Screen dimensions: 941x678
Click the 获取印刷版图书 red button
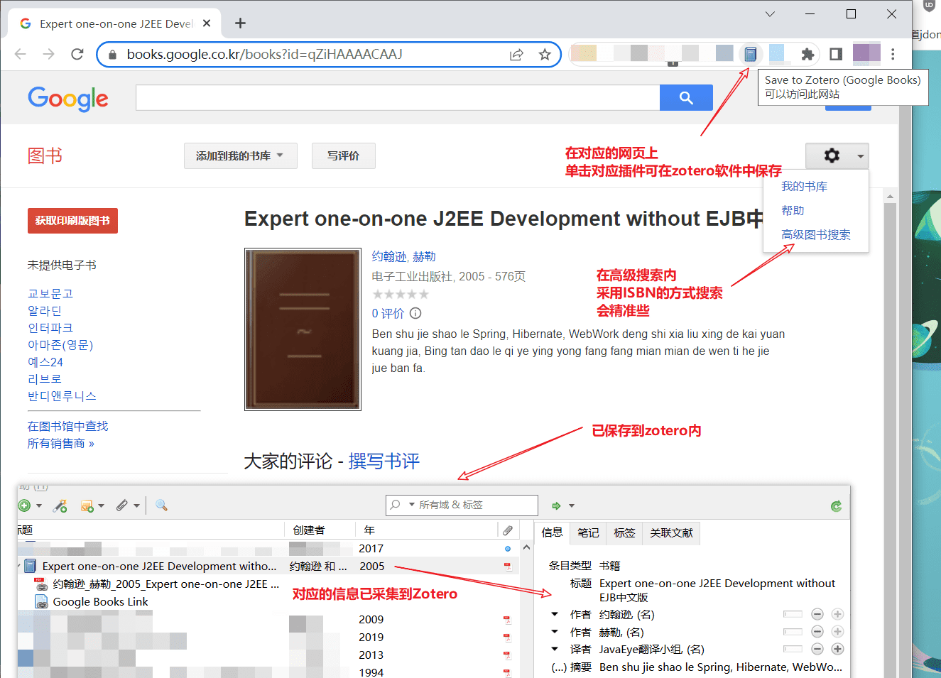[72, 221]
